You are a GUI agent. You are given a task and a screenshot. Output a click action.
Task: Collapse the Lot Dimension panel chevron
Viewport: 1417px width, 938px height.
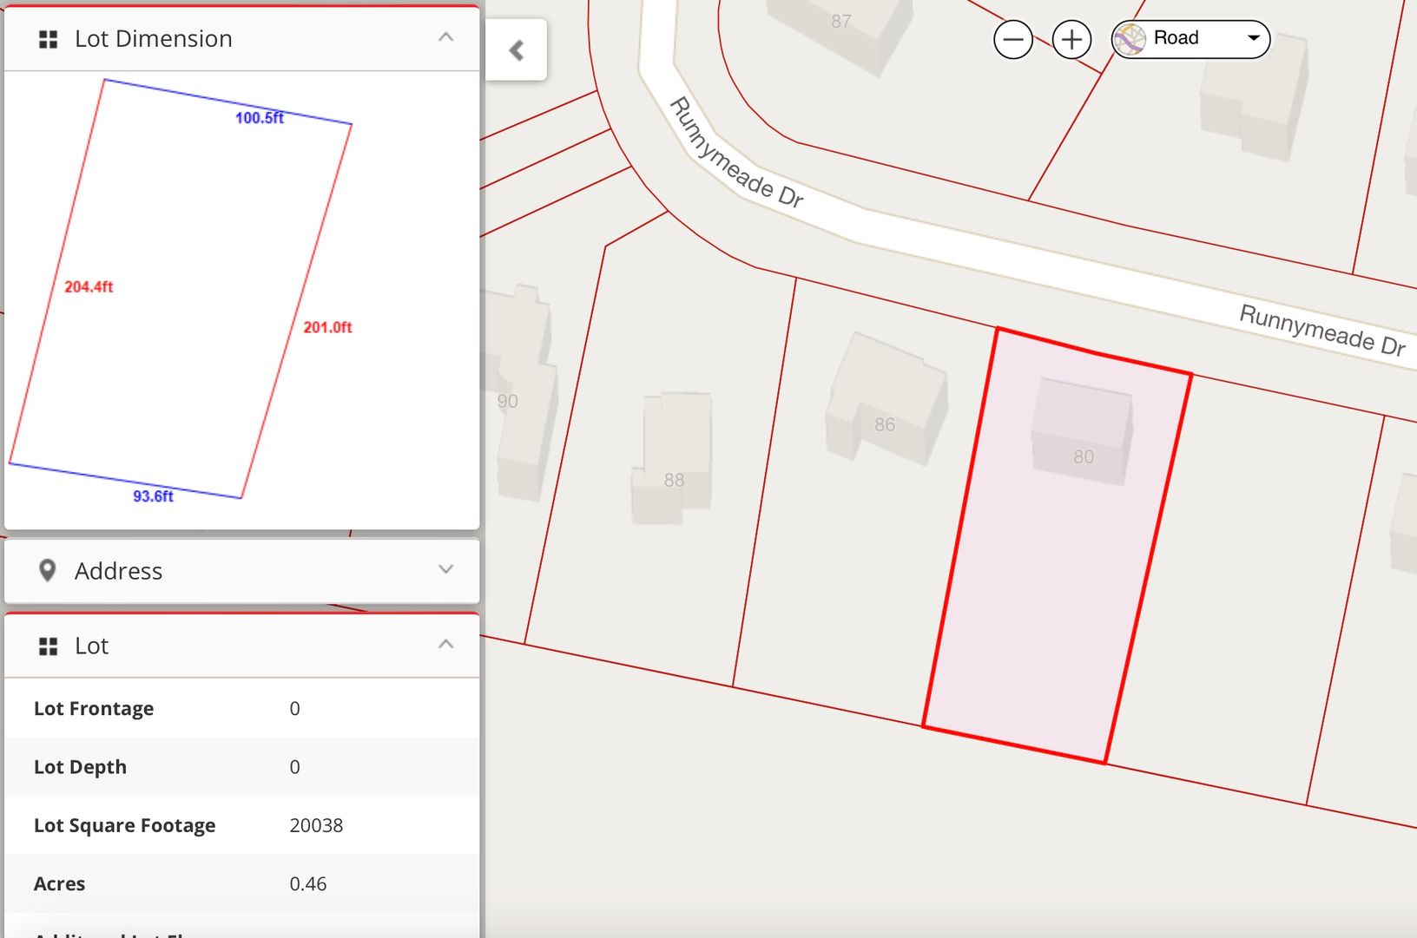click(x=445, y=37)
